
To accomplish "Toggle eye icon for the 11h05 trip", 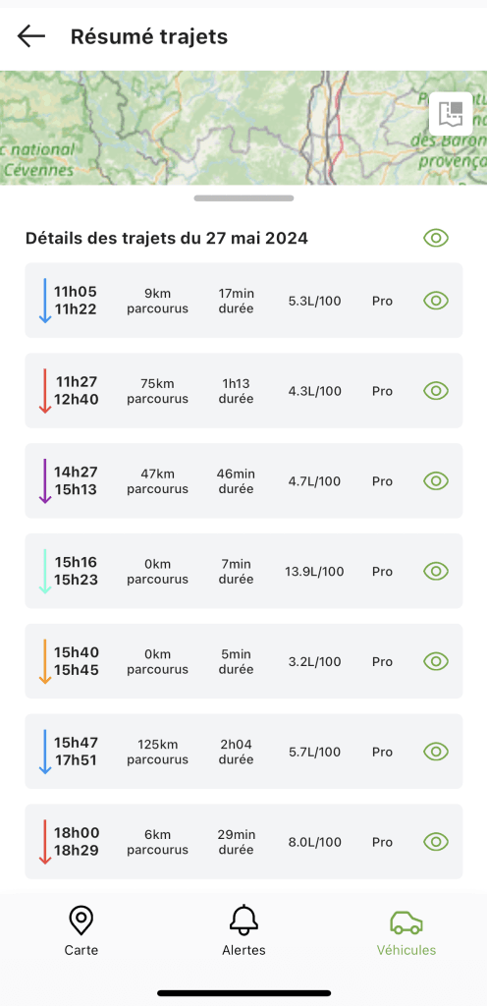I will tap(436, 301).
